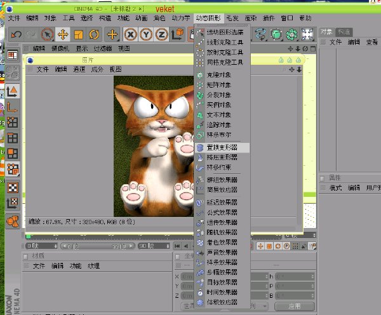
Task: Select the model mode sidebar icon
Action: [12, 91]
